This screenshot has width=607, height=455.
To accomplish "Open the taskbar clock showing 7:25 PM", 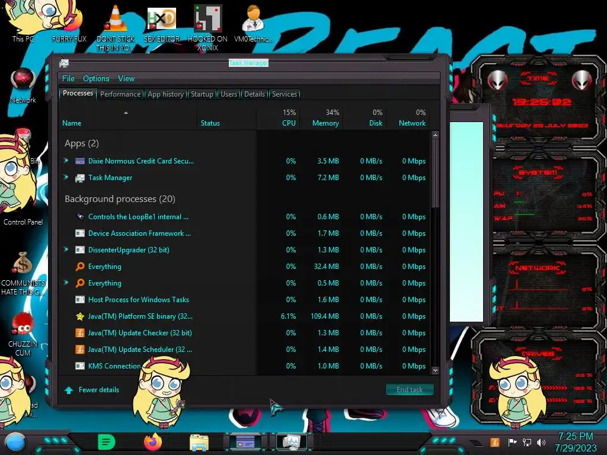I will point(576,442).
